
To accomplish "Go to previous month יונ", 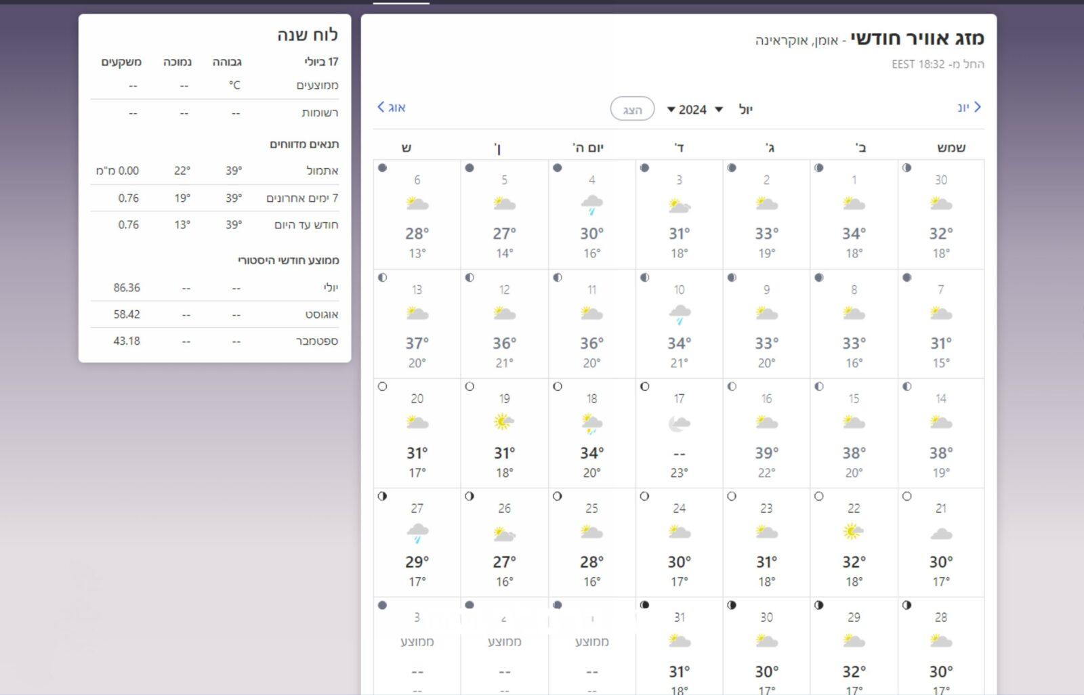I will click(x=969, y=107).
